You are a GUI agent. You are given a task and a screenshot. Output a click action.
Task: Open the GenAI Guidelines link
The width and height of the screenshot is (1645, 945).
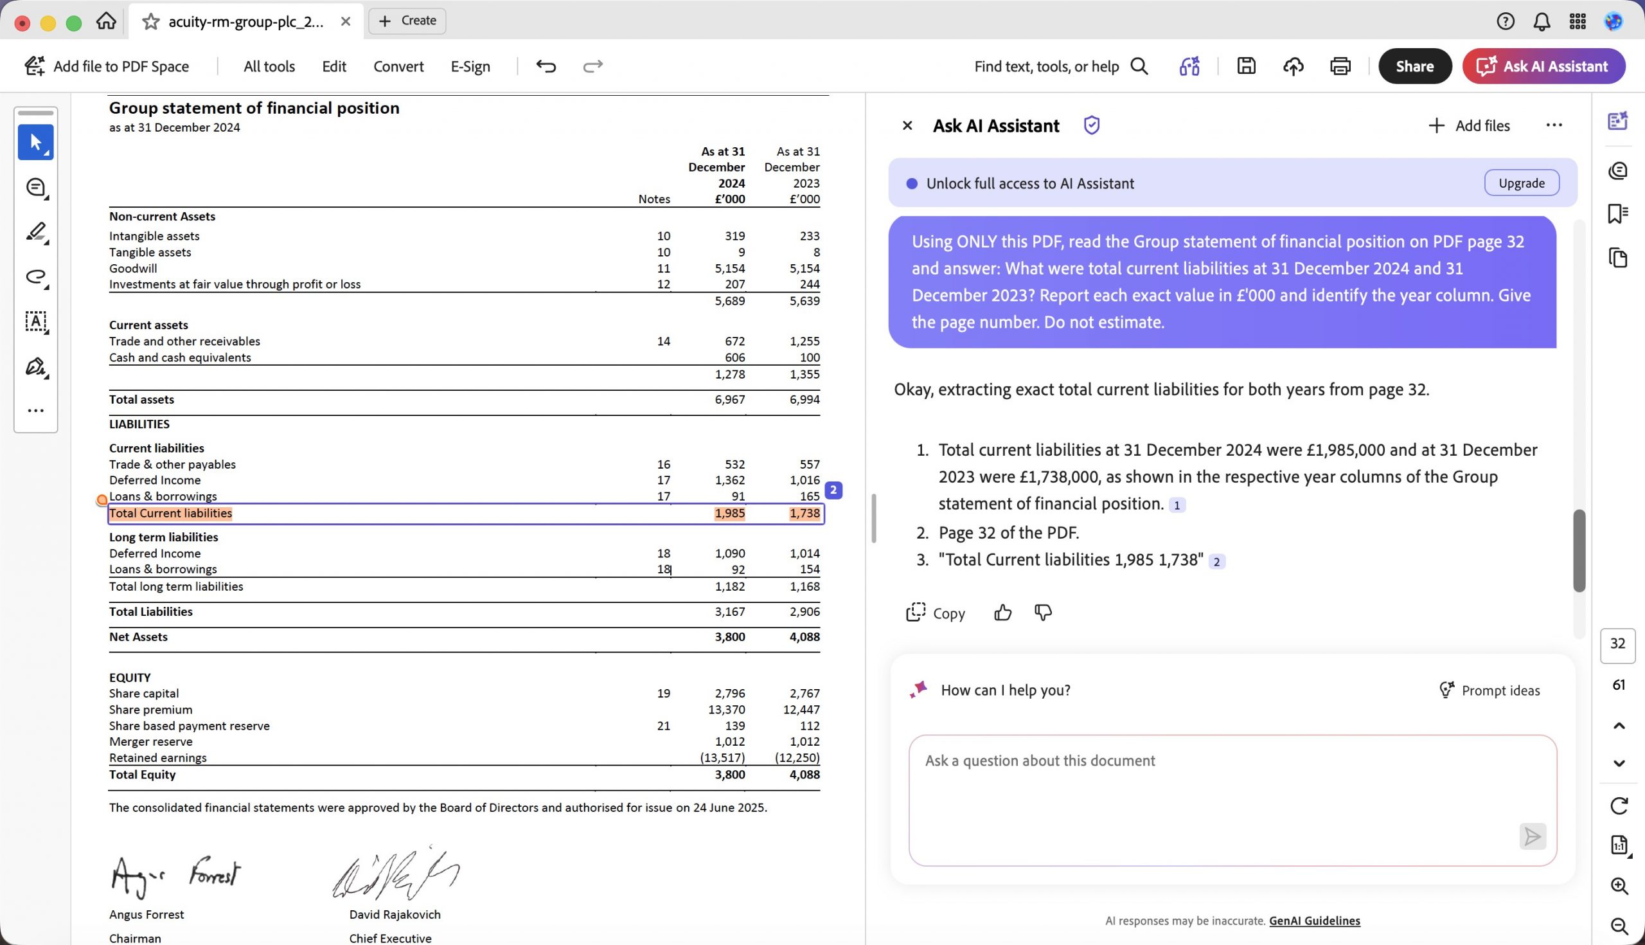tap(1314, 921)
